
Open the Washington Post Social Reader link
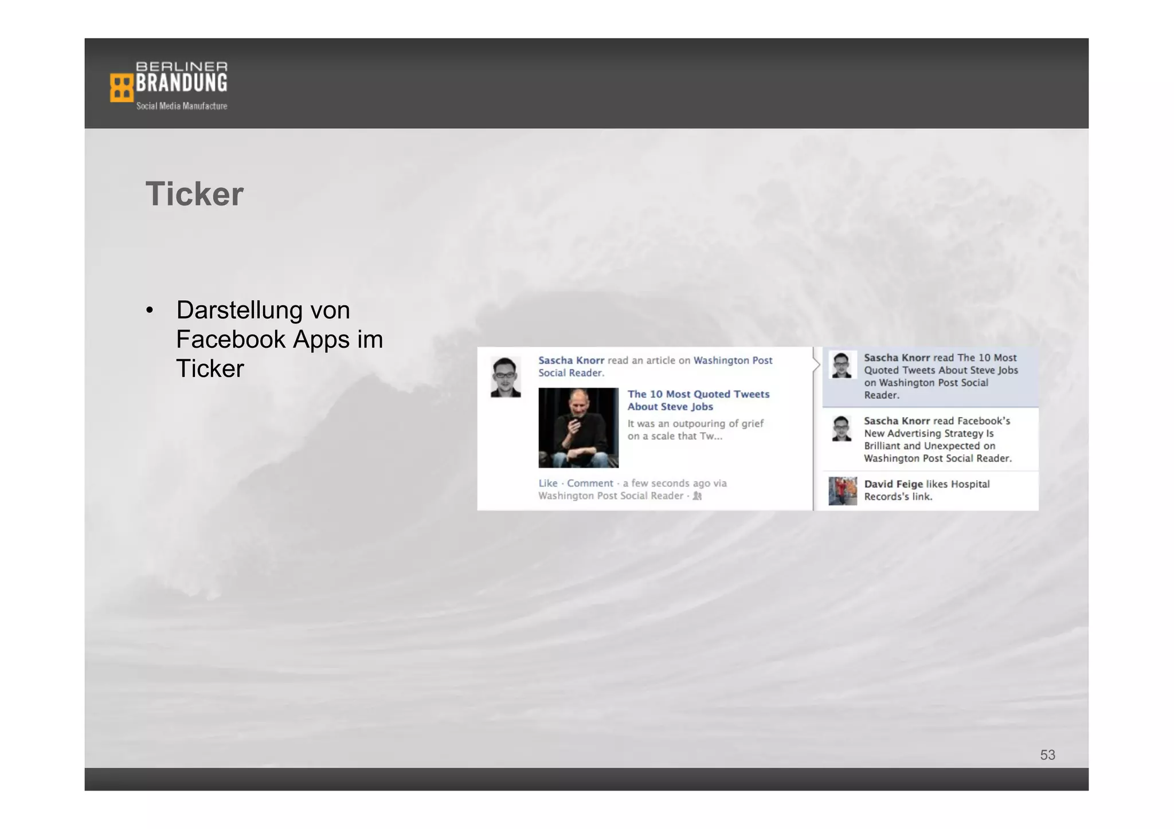pyautogui.click(x=655, y=367)
